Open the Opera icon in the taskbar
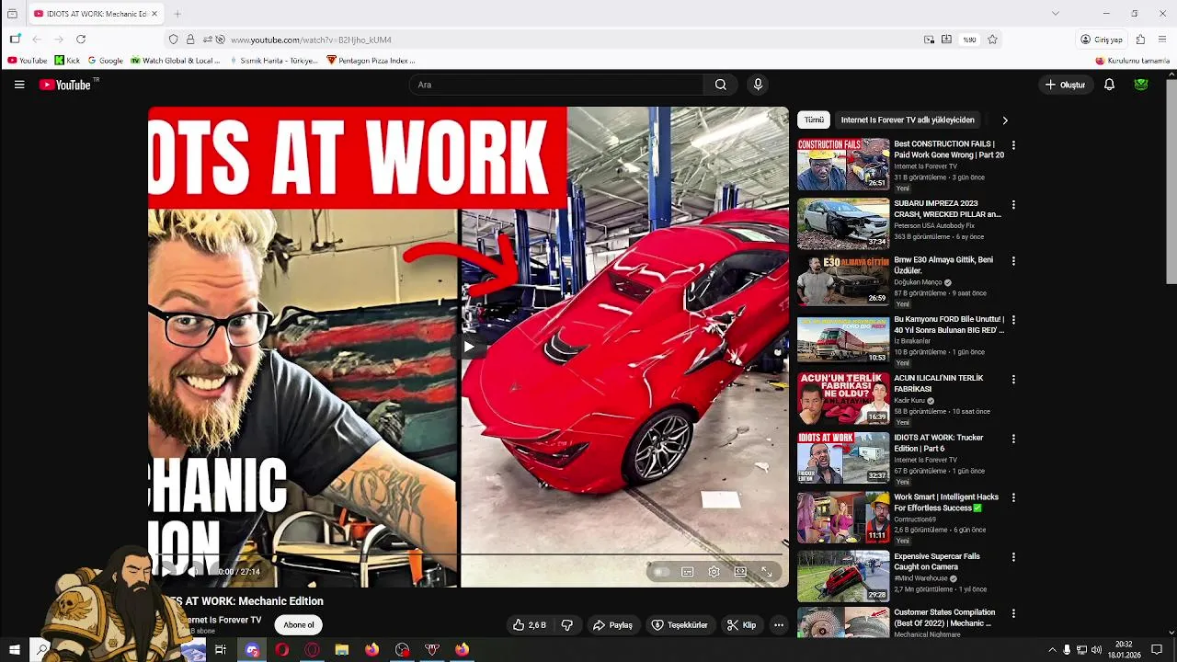This screenshot has width=1177, height=662. pos(281,650)
